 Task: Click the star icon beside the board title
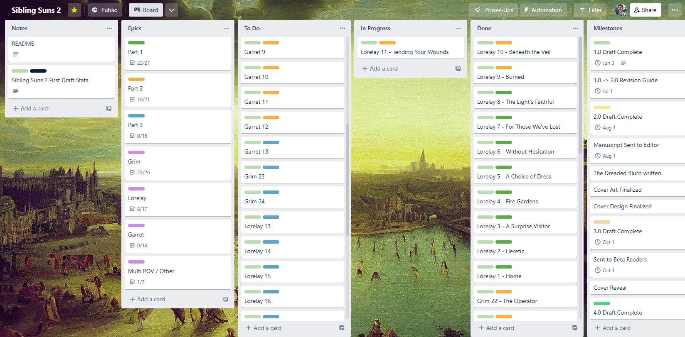point(74,10)
